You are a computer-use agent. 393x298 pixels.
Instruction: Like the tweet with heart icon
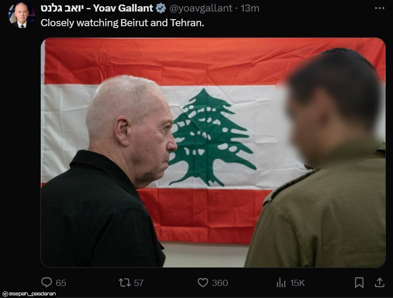(203, 283)
